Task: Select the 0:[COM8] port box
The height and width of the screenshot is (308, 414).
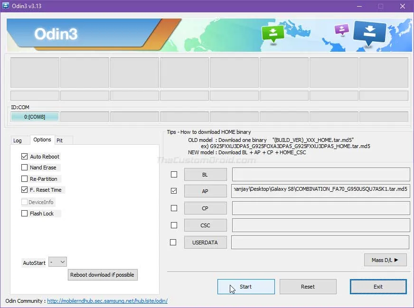Action: [x=35, y=117]
